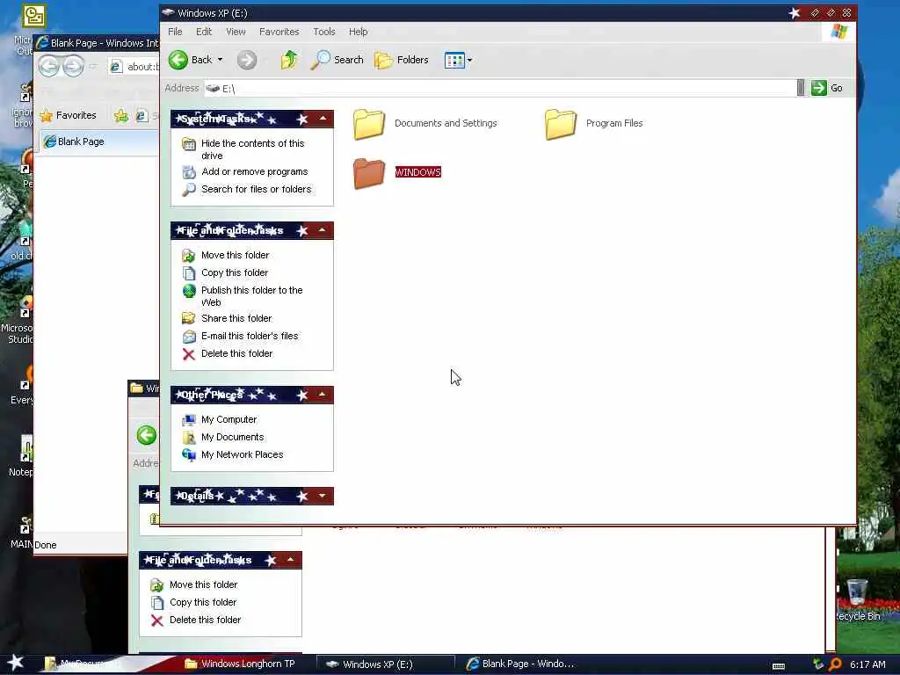Click the My Network Places globe icon

click(x=188, y=455)
